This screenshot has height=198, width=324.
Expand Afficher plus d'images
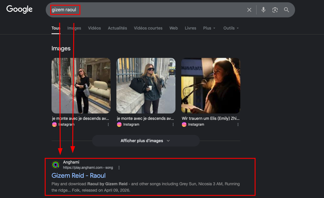[x=146, y=141]
